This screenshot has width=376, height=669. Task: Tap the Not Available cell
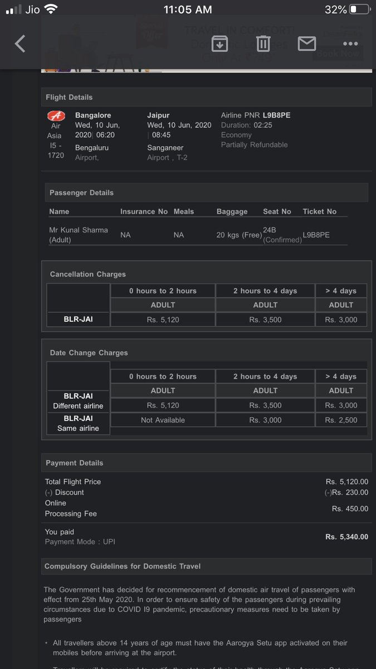coord(163,420)
